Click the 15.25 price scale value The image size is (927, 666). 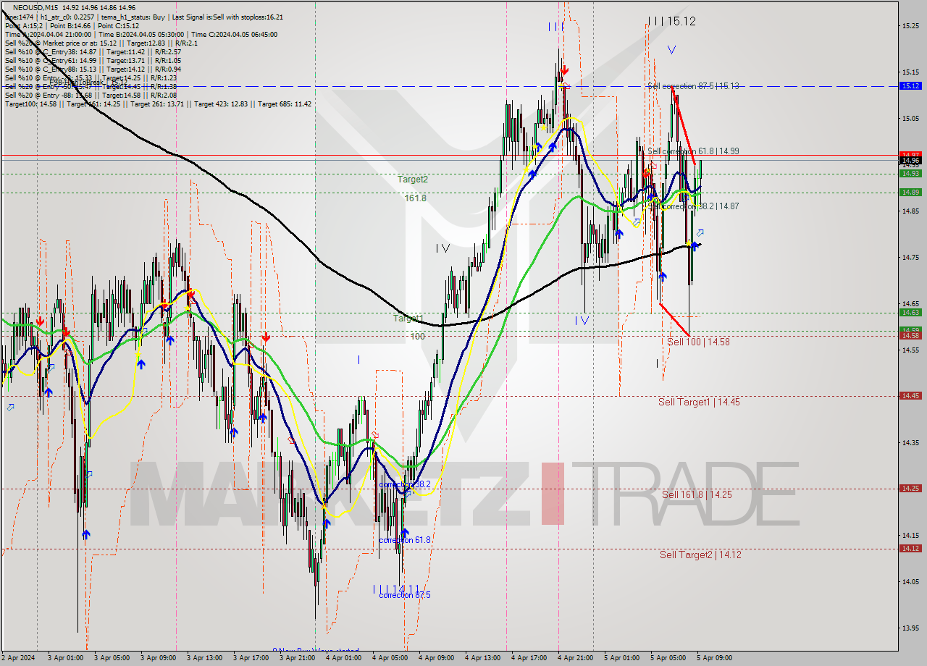[910, 25]
